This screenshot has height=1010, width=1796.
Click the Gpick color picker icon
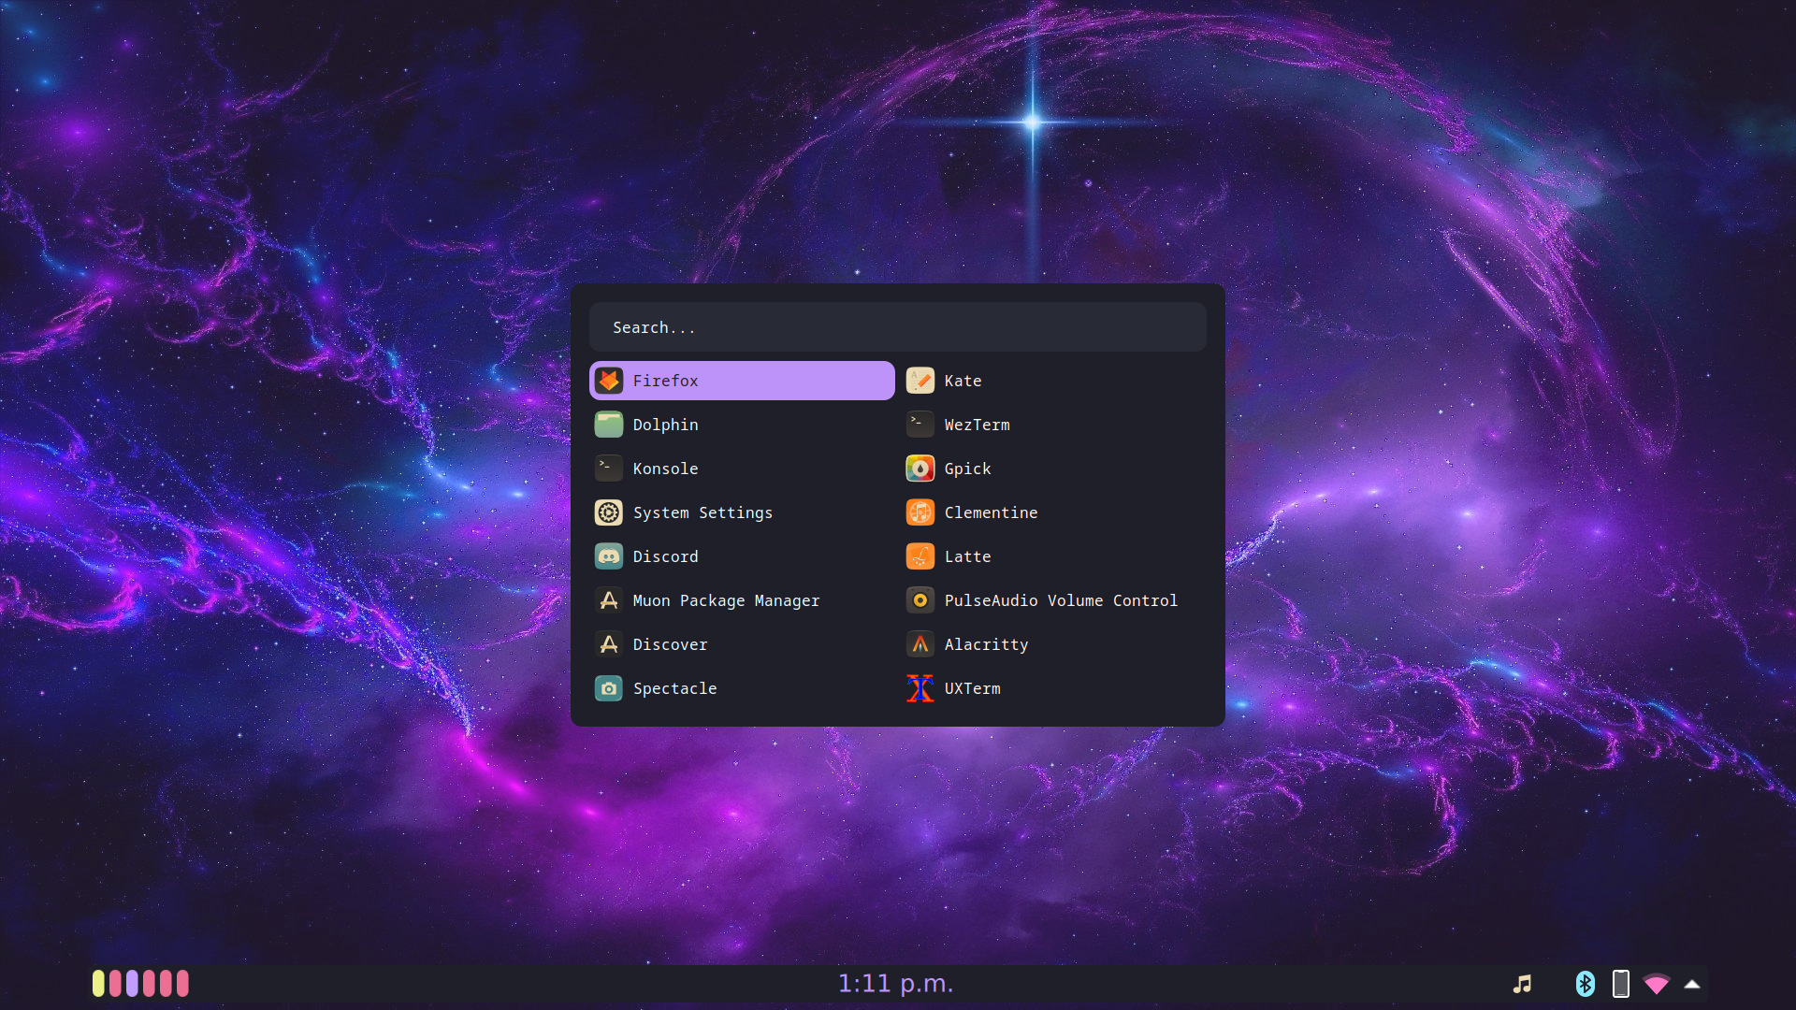pos(920,469)
